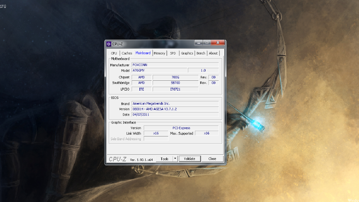The height and width of the screenshot is (202, 359).
Task: Select the Mainboard tab
Action: coord(143,53)
